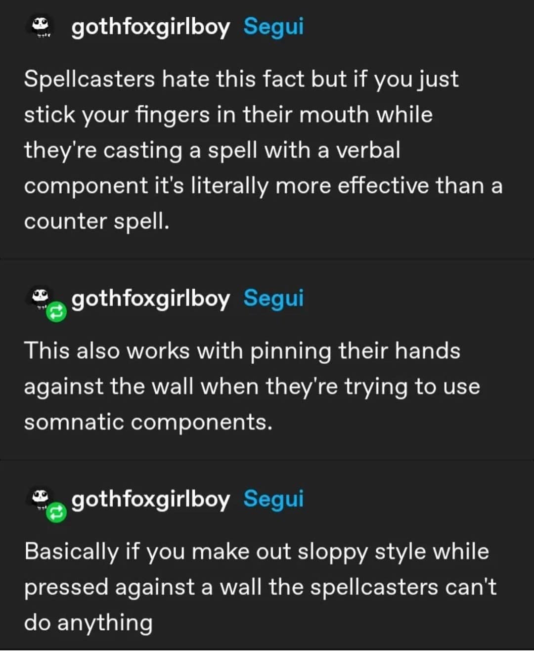Click the word 'Spellcasters' opening the first post
The width and height of the screenshot is (534, 651).
[x=89, y=79]
